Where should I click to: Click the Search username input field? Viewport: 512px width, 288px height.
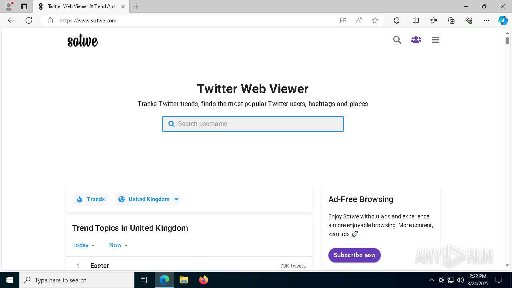pos(253,124)
